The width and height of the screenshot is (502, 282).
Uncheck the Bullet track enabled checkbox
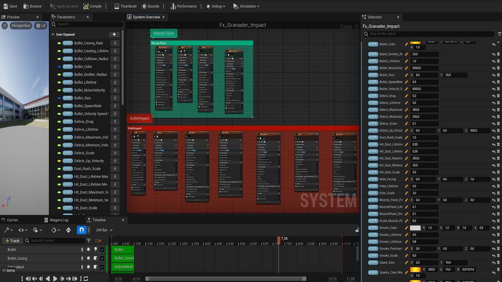[x=102, y=249]
